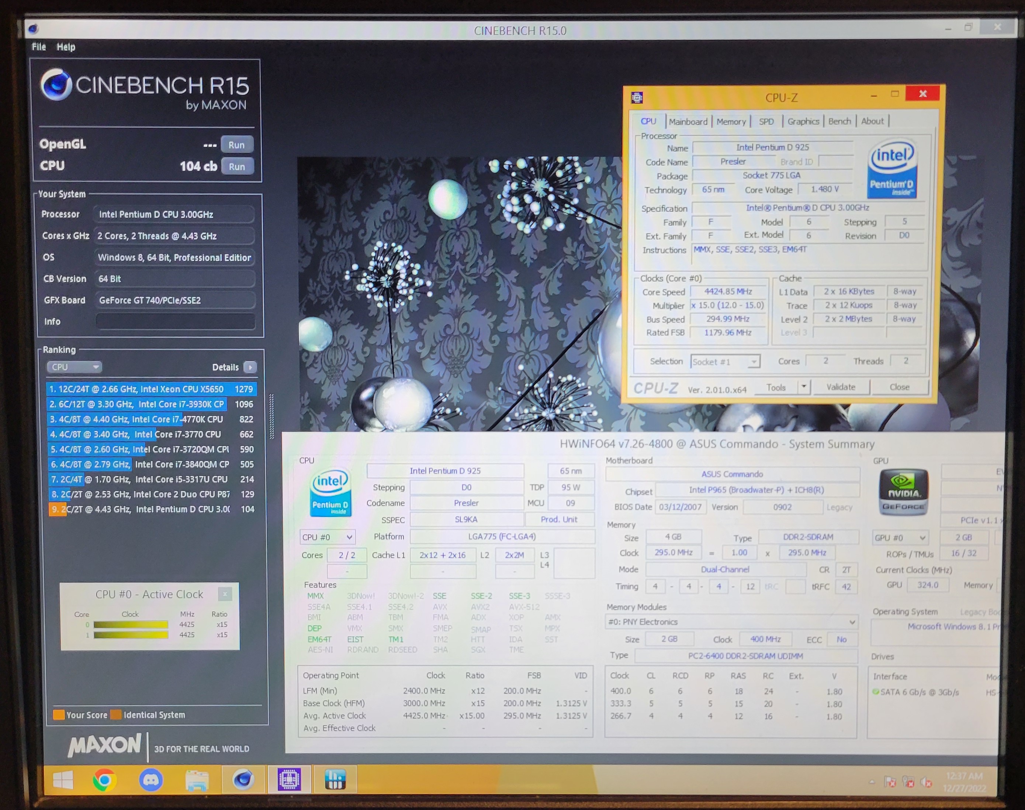
Task: Click Cinebench title bar app icon
Action: pos(33,29)
